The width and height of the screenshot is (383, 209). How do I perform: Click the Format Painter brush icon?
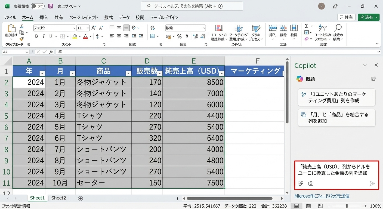(x=22, y=39)
